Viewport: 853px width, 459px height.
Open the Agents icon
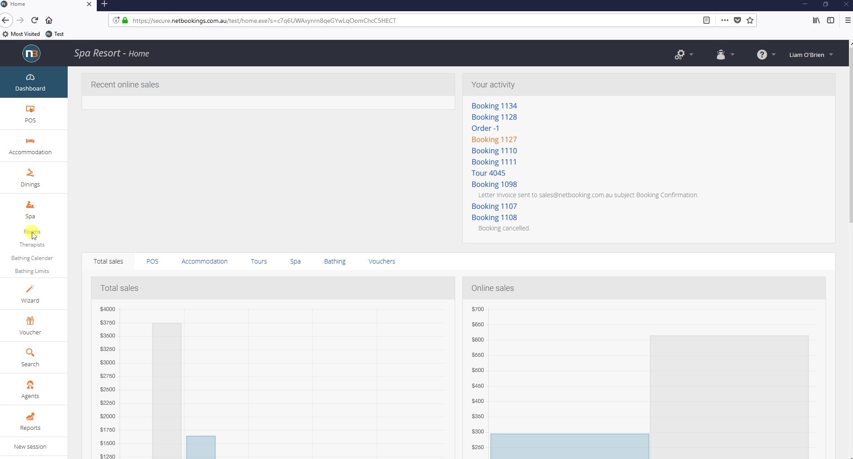pyautogui.click(x=30, y=385)
